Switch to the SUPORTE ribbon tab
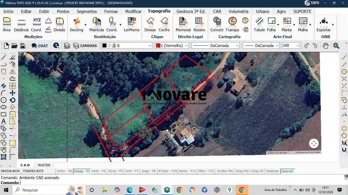The height and width of the screenshot is (195, 348). click(302, 11)
